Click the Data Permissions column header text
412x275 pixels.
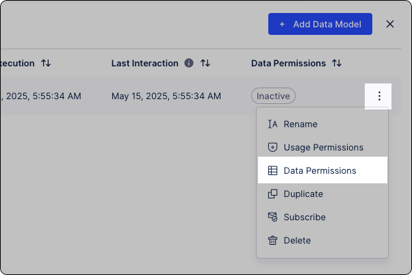coord(288,64)
